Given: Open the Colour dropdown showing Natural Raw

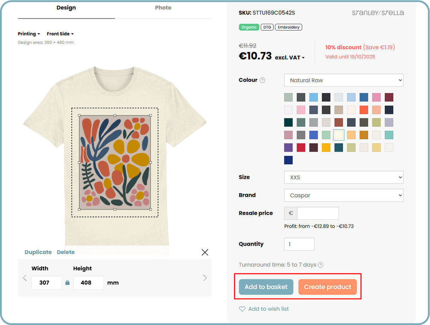Looking at the screenshot, I should [x=343, y=80].
